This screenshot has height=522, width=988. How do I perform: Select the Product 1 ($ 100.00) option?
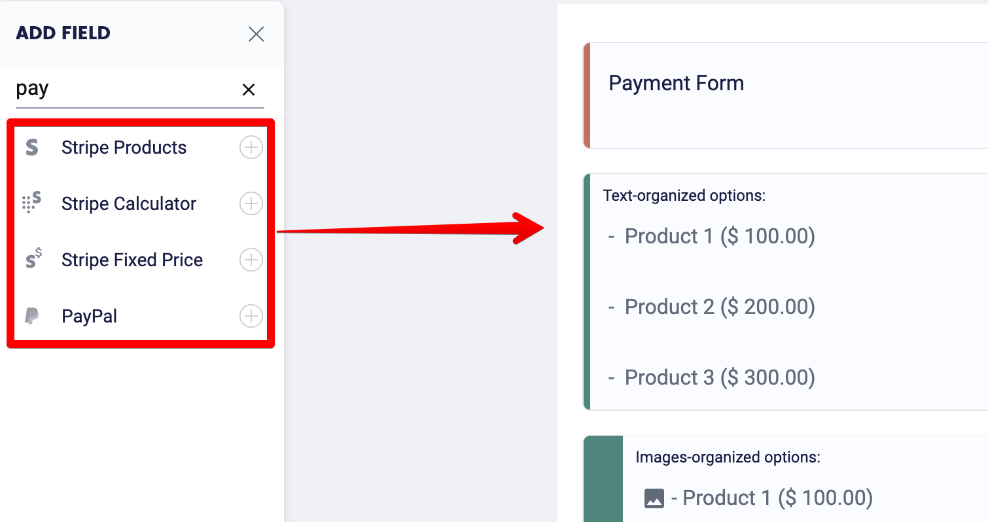point(720,235)
